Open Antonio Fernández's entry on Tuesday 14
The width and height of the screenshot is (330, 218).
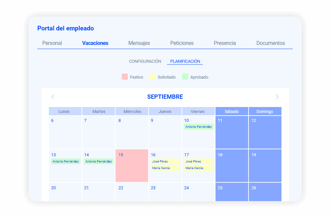coord(99,162)
